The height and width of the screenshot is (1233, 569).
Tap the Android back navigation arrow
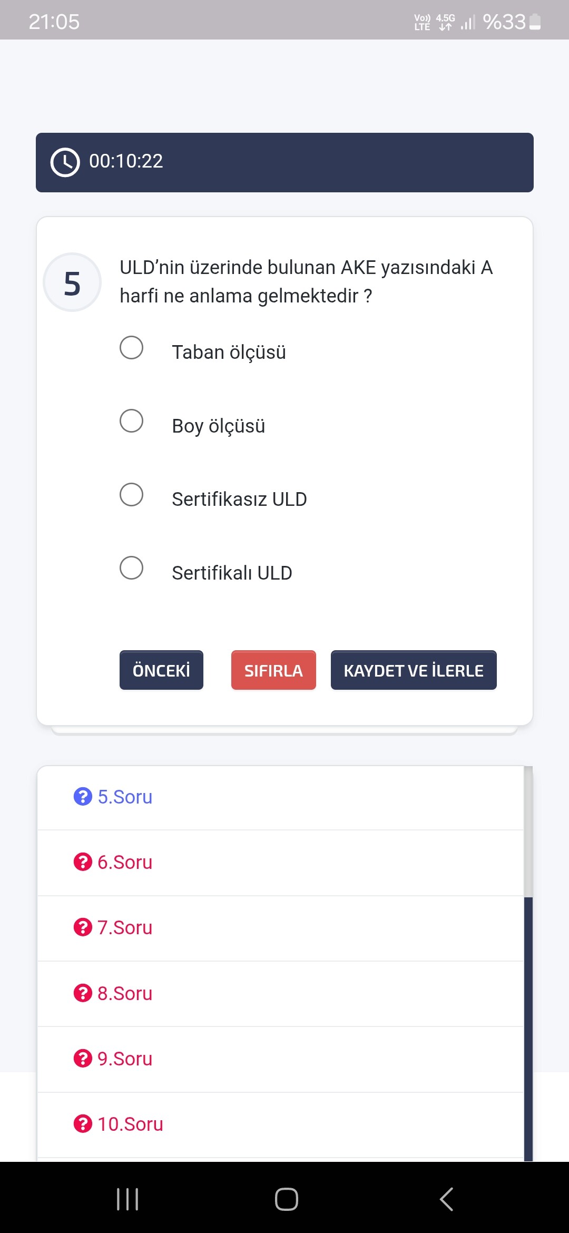pyautogui.click(x=446, y=1199)
